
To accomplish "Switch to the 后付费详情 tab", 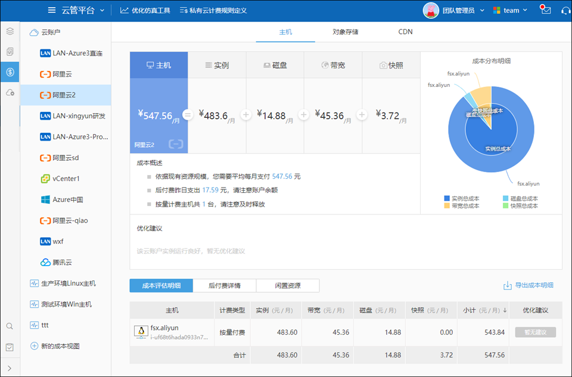I will click(x=224, y=286).
